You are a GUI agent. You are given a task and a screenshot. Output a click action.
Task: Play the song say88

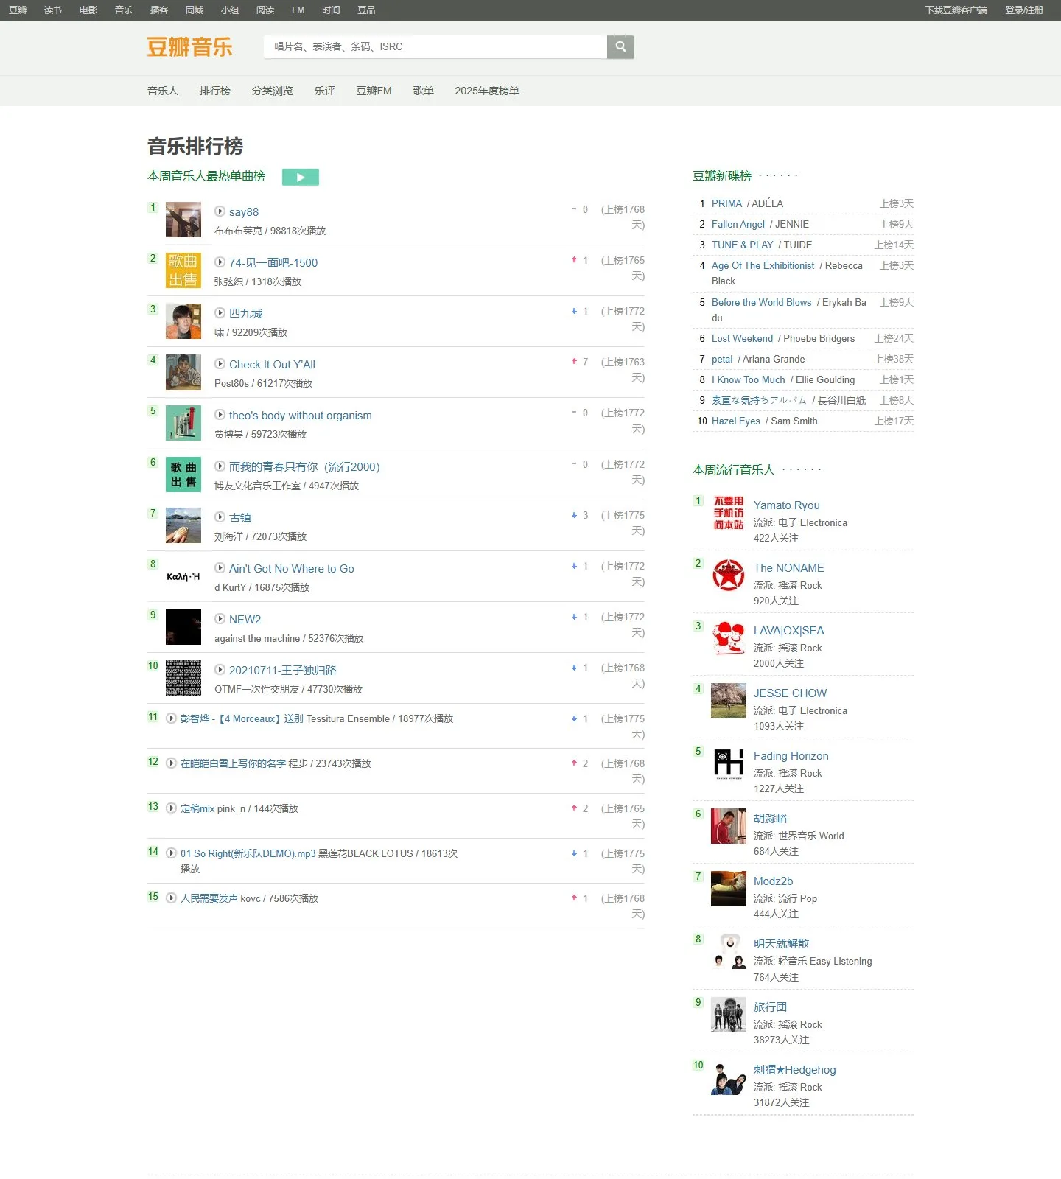220,211
